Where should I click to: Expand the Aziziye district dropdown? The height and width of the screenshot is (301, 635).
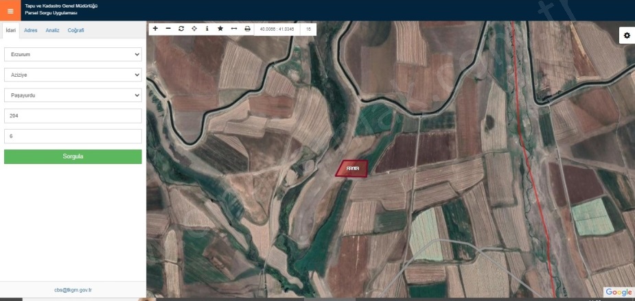click(73, 75)
